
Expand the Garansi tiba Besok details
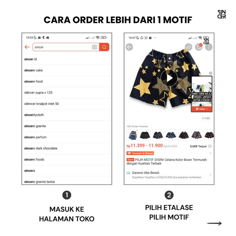tap(169, 175)
